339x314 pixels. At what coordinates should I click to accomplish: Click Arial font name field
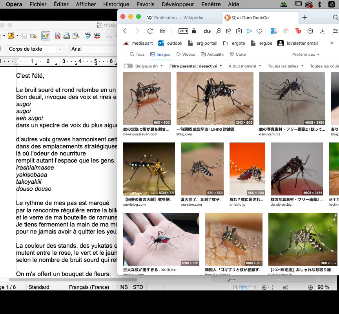click(94, 49)
